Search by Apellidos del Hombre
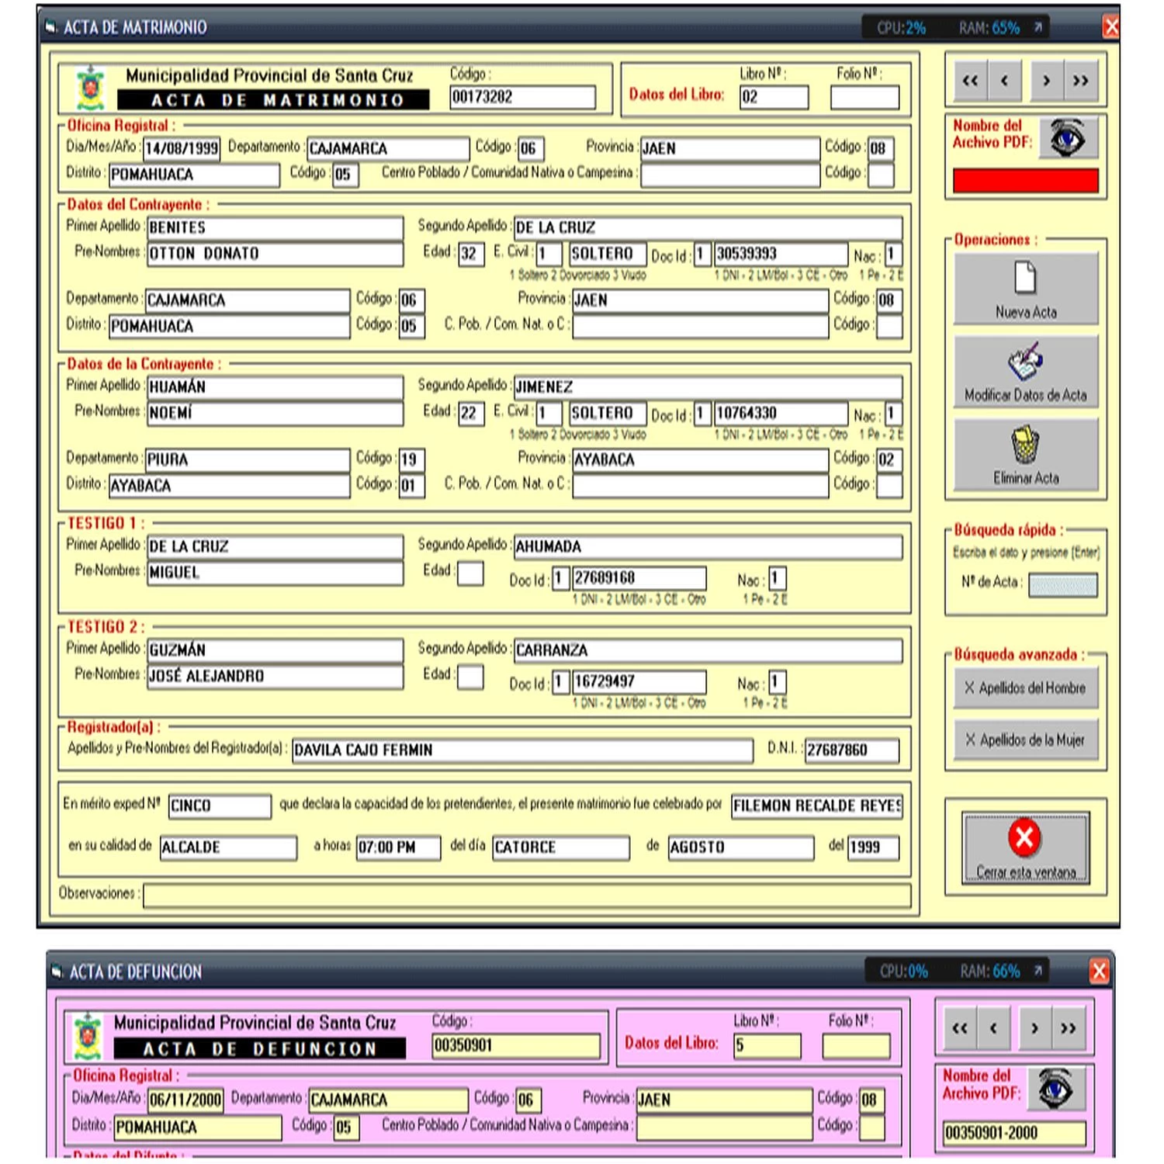Screen dimensions: 1164x1164 [x=1025, y=688]
